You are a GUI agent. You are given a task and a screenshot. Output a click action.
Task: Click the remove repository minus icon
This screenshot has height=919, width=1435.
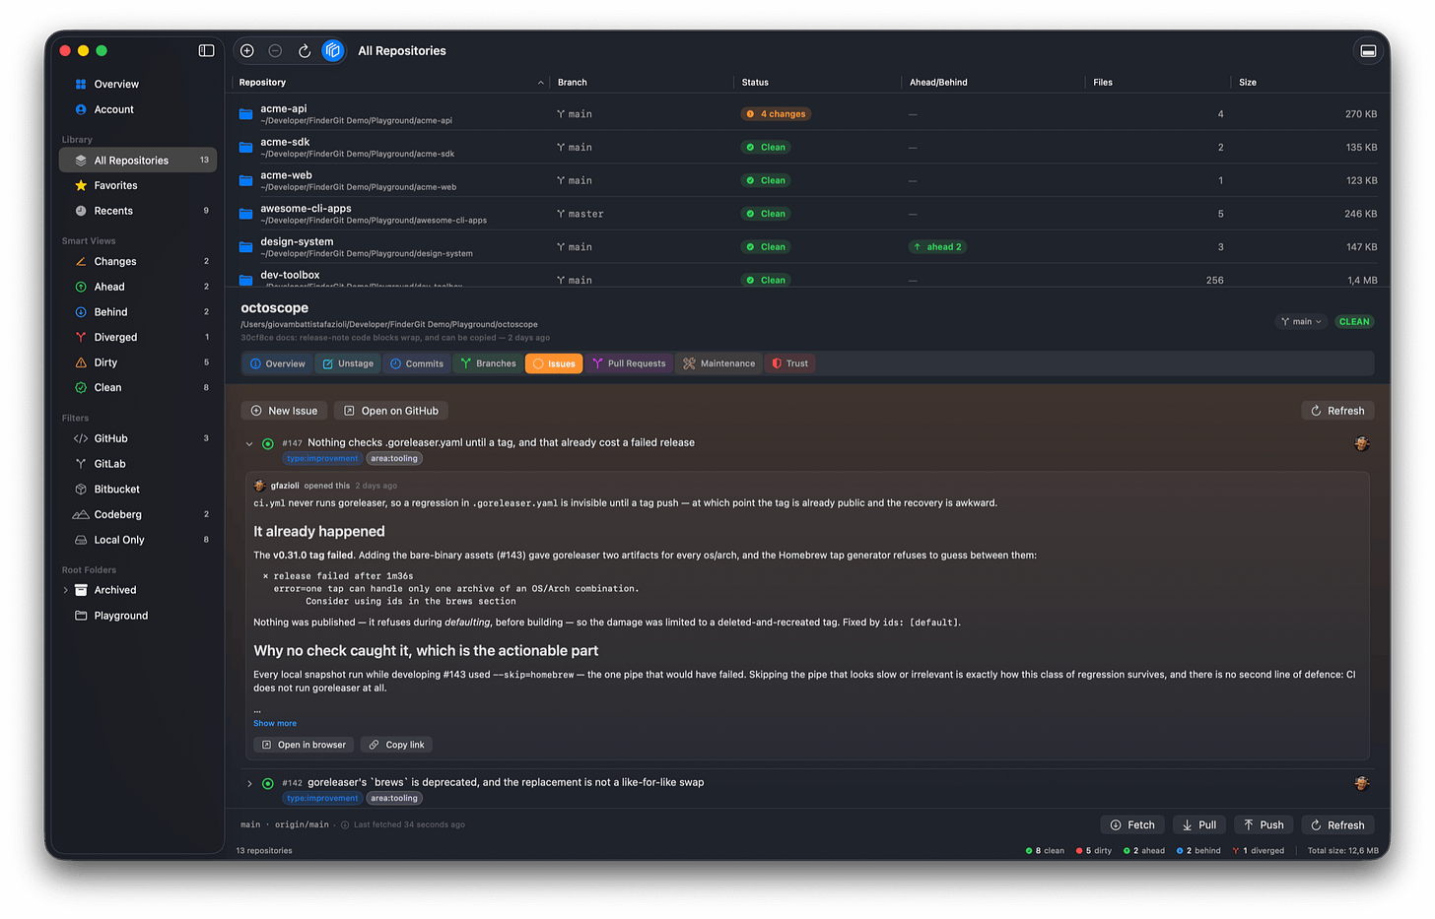coord(275,50)
